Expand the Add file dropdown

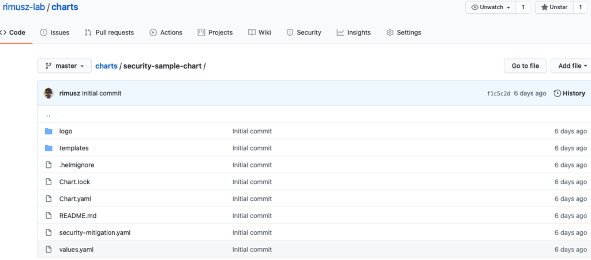pyautogui.click(x=572, y=66)
